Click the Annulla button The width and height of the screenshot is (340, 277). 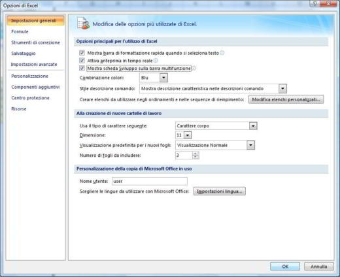[x=319, y=267]
